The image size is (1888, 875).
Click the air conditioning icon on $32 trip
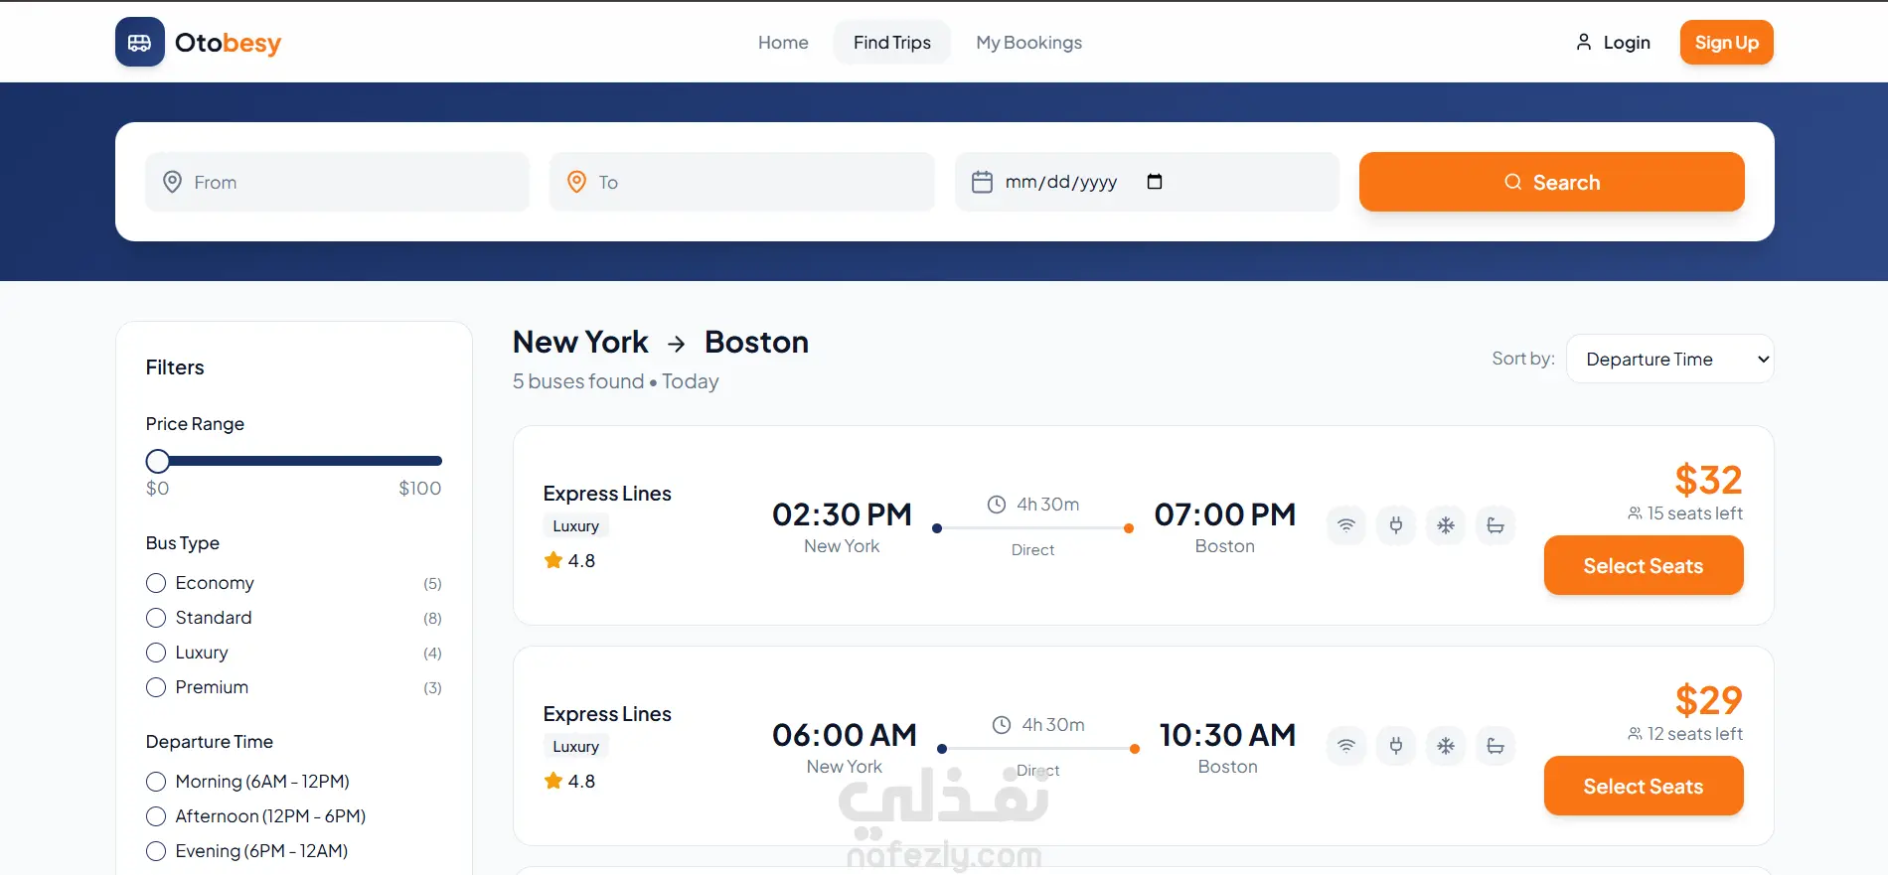point(1446,525)
